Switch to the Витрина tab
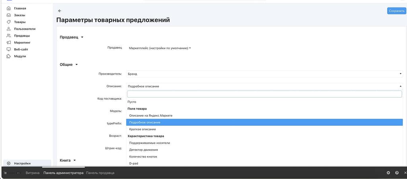The image size is (407, 179). pos(33,173)
